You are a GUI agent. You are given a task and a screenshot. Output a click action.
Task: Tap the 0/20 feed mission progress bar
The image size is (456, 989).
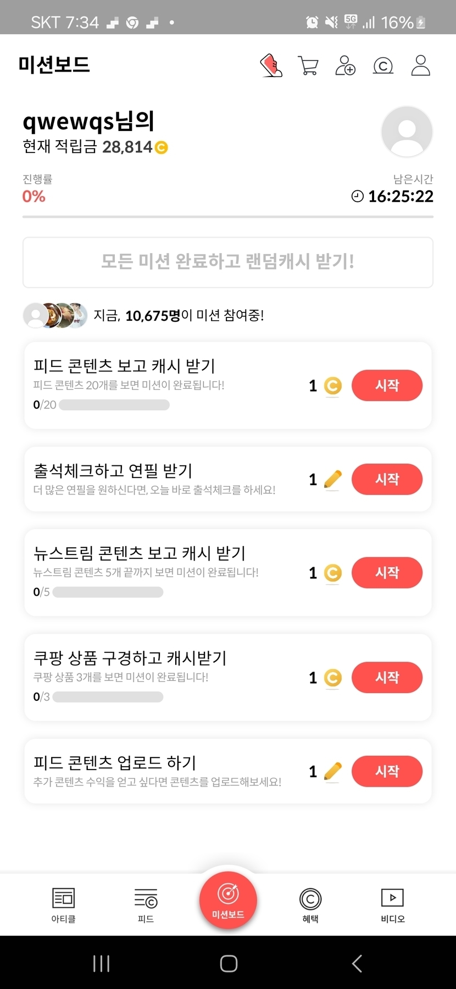pos(114,405)
